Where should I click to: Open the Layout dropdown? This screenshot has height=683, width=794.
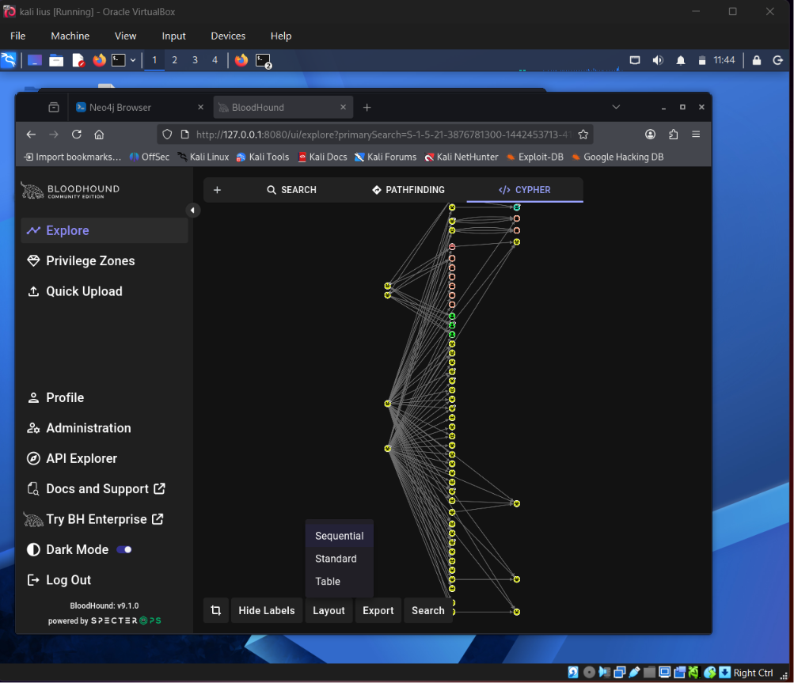coord(329,610)
